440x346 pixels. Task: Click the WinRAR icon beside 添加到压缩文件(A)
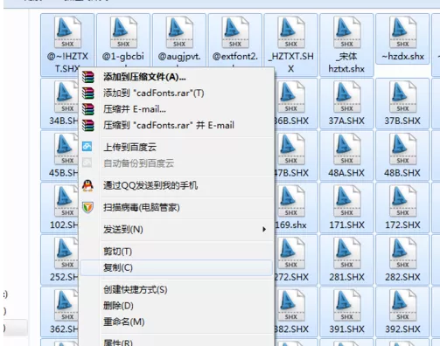point(88,77)
